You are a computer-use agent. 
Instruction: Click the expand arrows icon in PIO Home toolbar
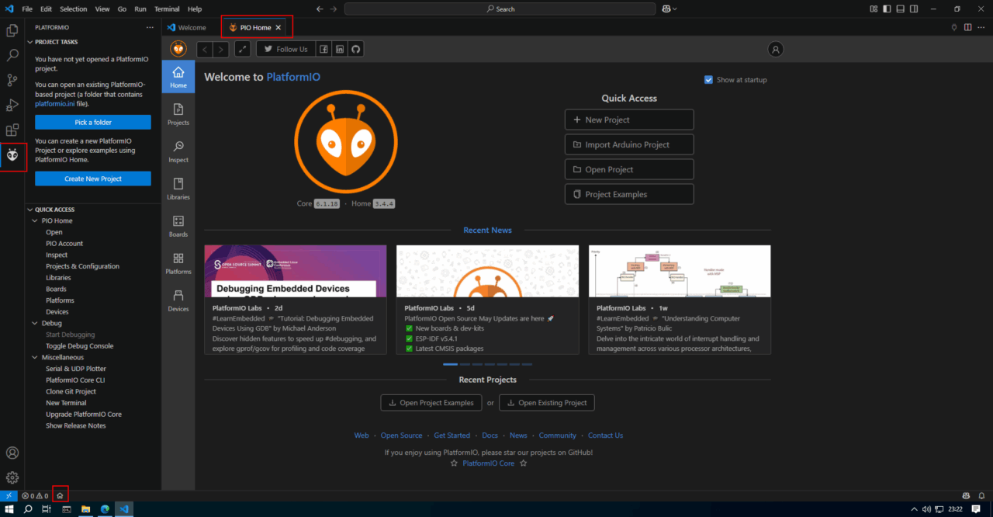pos(243,49)
